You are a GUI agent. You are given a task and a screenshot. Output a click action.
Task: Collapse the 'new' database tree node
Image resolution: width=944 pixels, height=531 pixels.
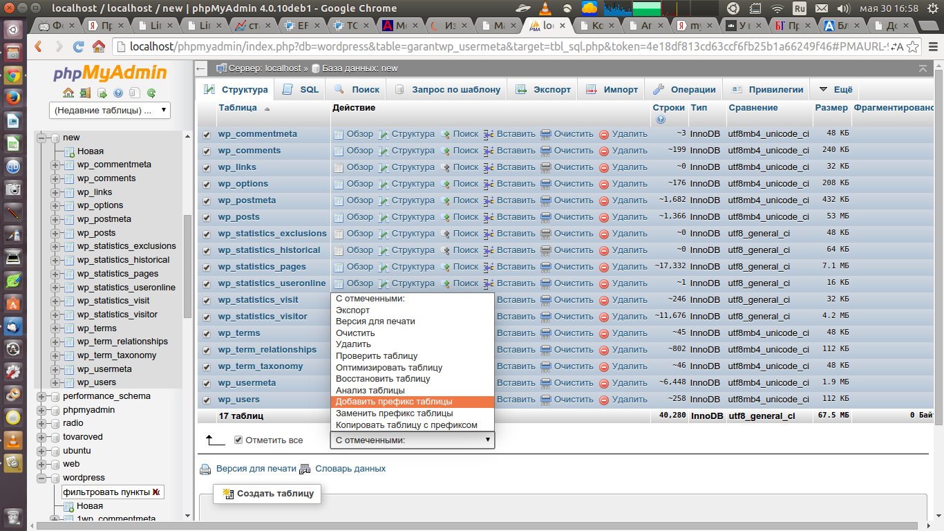pyautogui.click(x=43, y=138)
